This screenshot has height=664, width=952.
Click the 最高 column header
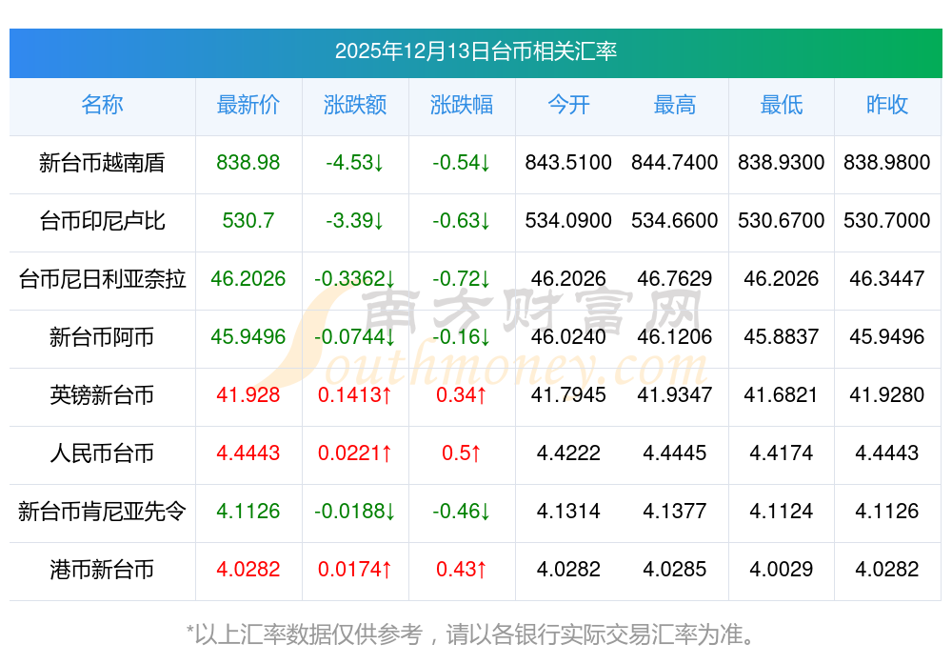click(675, 105)
